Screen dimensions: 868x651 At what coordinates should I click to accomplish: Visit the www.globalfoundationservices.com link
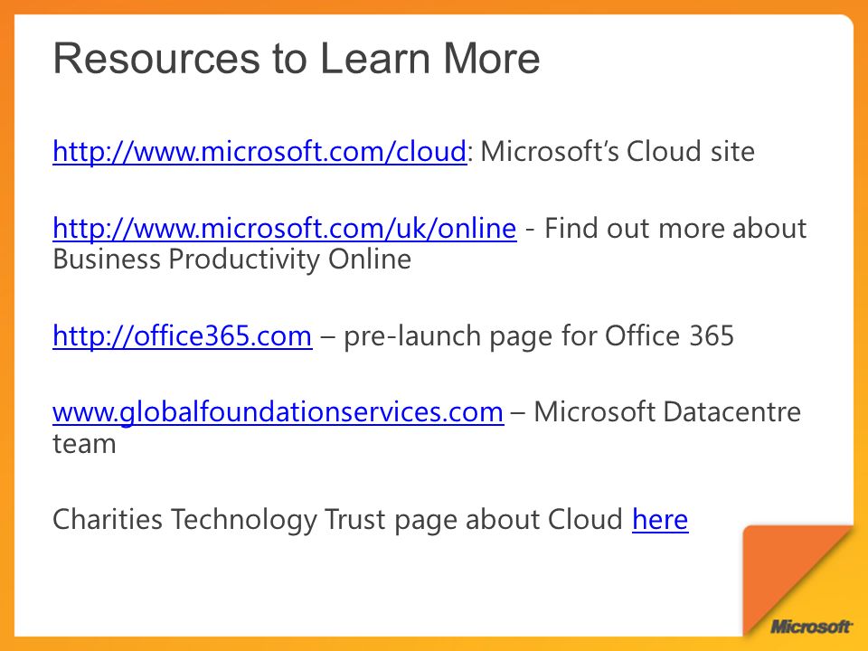click(278, 412)
